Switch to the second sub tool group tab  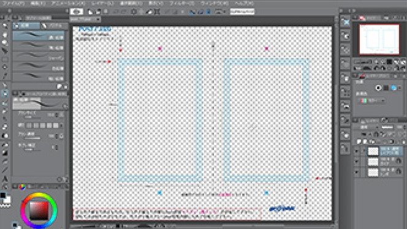point(55,26)
